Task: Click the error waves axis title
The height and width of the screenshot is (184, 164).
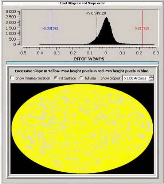Action: 89,58
